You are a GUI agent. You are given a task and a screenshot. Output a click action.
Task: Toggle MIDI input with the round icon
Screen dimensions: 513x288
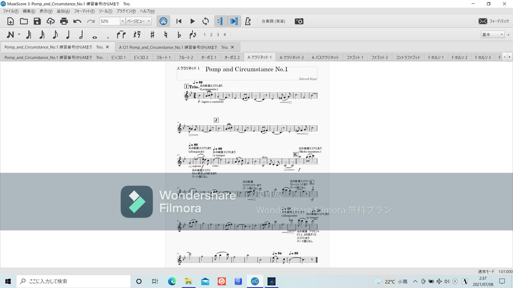164,21
